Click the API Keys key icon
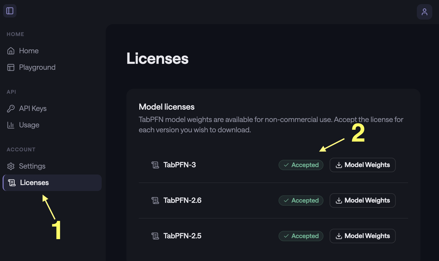 click(x=11, y=109)
